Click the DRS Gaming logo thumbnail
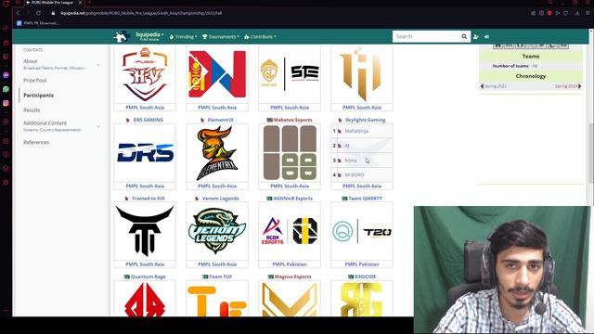 coord(145,152)
